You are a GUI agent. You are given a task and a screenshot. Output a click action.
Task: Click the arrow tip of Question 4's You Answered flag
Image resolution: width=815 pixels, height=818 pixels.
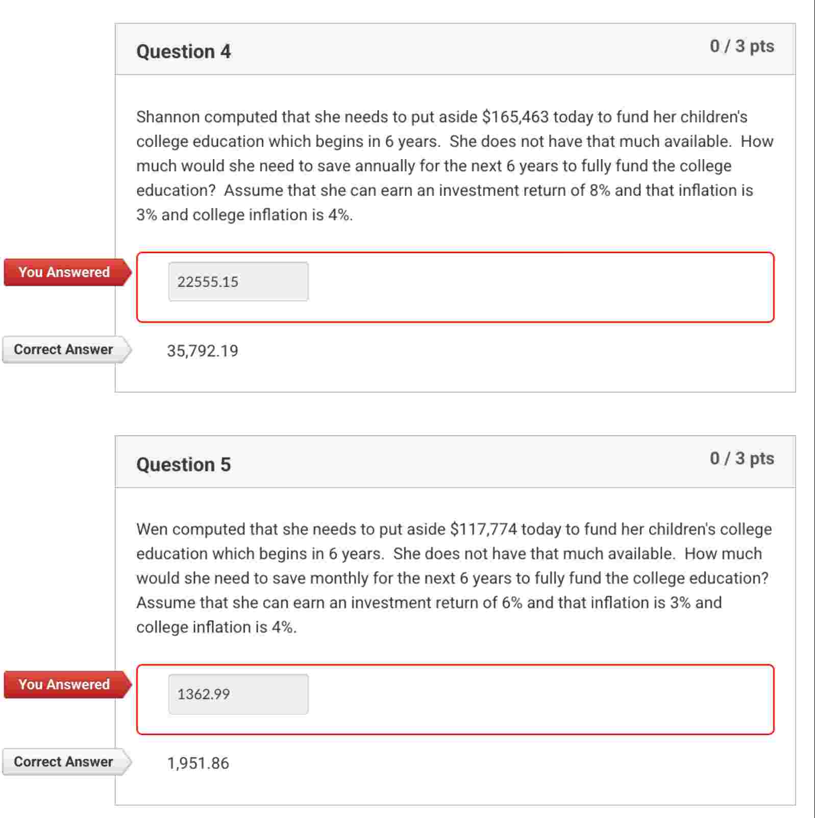click(x=129, y=272)
